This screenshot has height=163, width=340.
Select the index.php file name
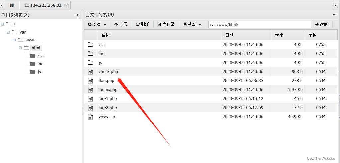(108, 90)
